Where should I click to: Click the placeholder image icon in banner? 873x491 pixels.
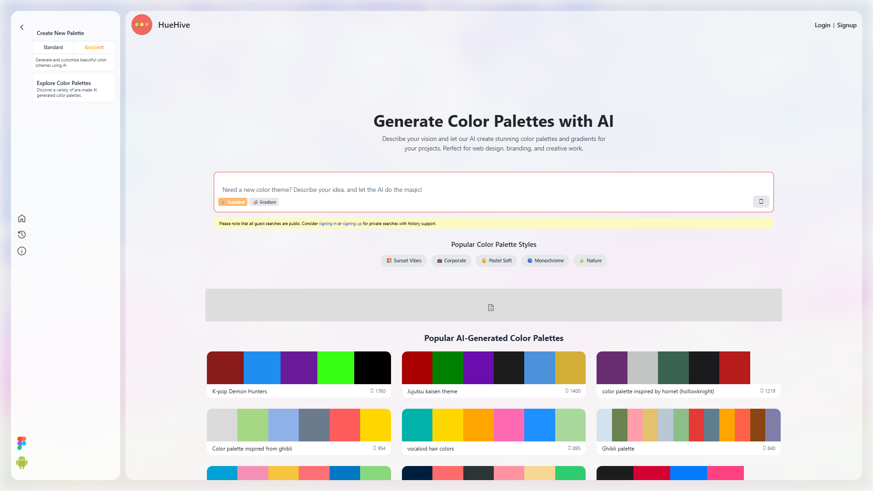point(491,308)
